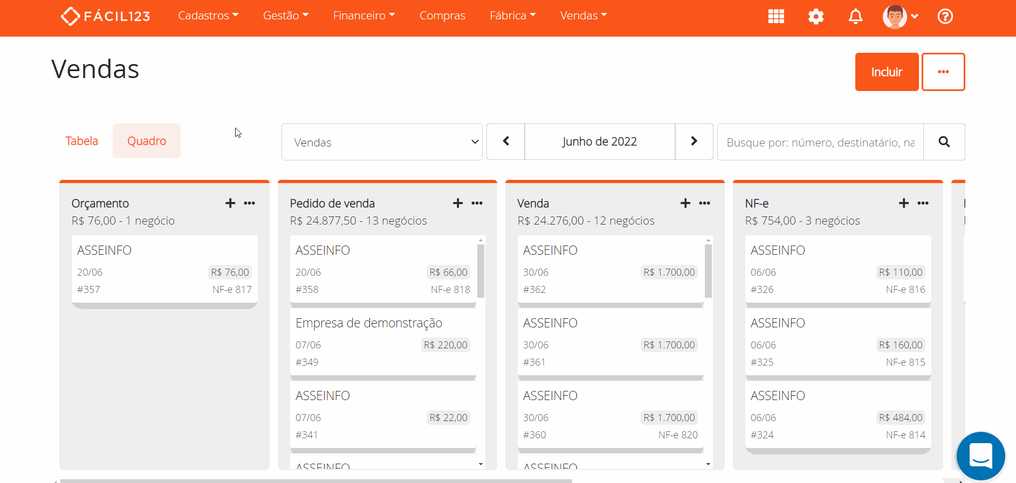Check the notifications bell
This screenshot has height=483, width=1016.
click(855, 16)
